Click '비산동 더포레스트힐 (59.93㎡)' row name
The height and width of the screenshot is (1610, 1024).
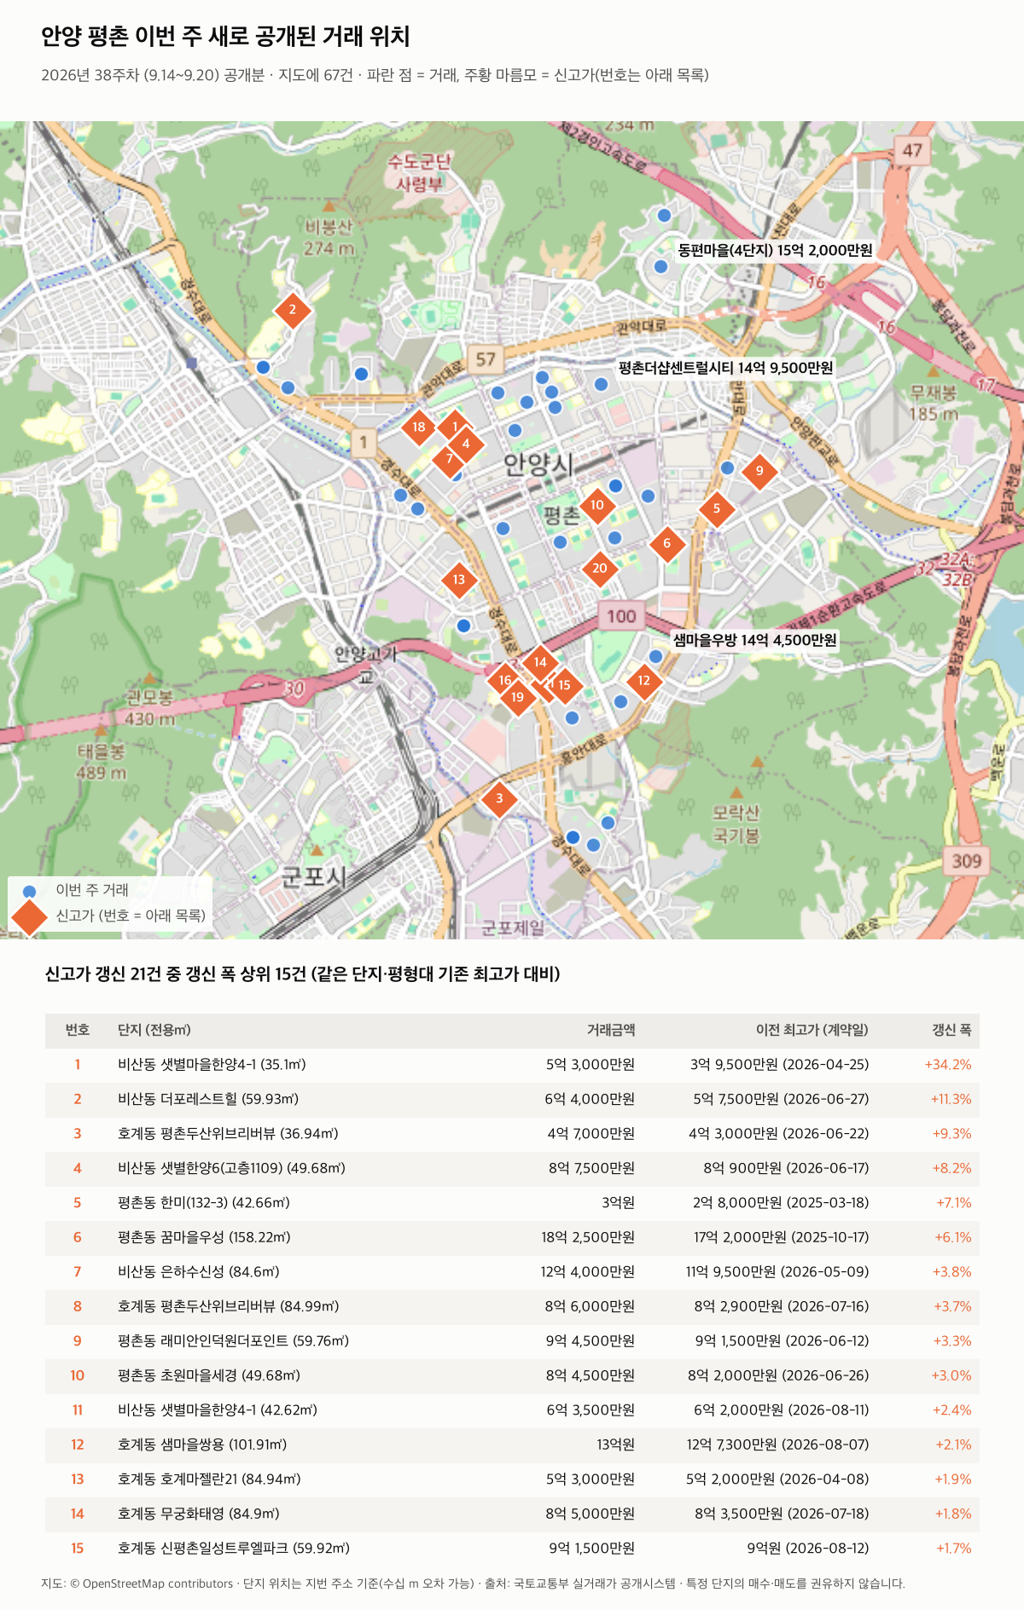(x=208, y=1099)
